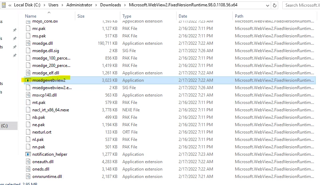Open the address bar history dropdown

pyautogui.click(x=267, y=6)
